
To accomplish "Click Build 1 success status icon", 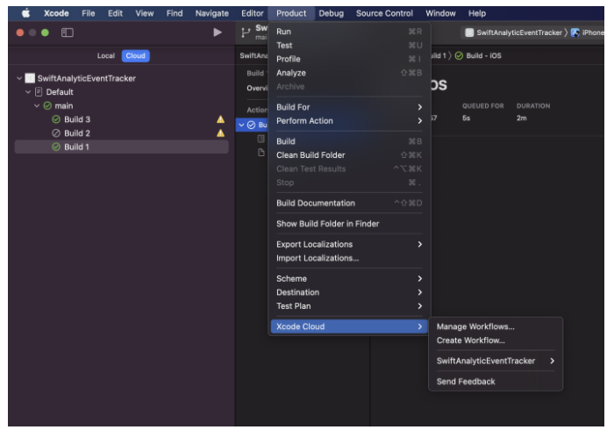I will 56,147.
